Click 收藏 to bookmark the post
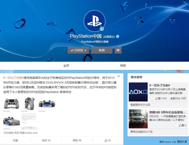 15,140
